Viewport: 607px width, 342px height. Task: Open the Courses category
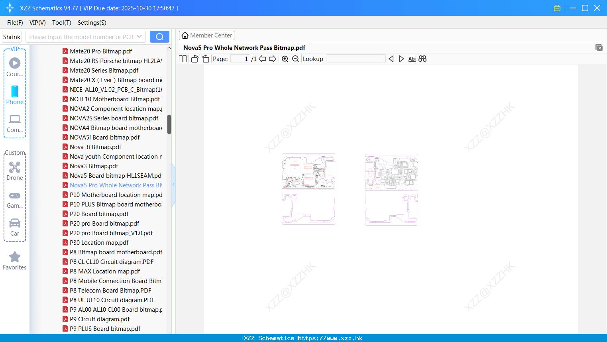tap(15, 67)
